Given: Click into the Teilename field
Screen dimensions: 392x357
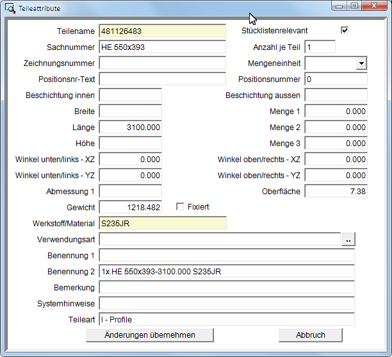Looking at the screenshot, I should 162,31.
